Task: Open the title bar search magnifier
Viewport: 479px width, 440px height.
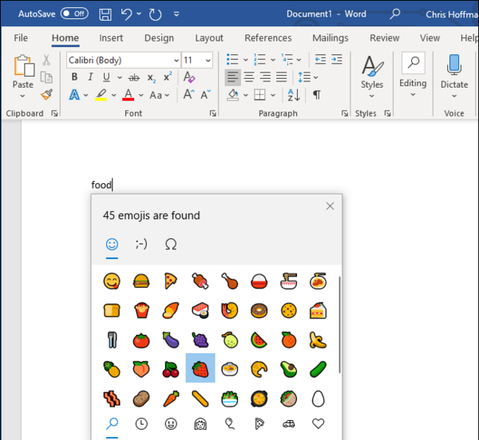Action: pos(394,14)
